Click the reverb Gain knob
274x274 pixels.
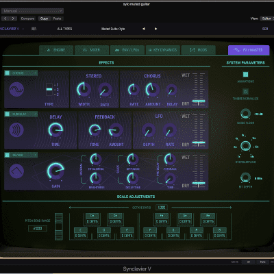55,171
